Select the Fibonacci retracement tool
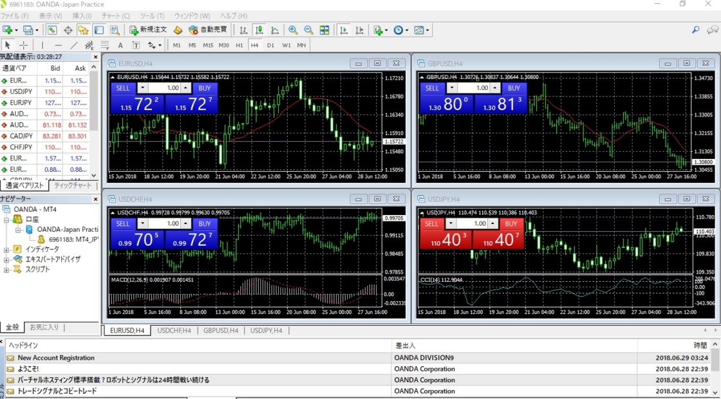 (105, 45)
